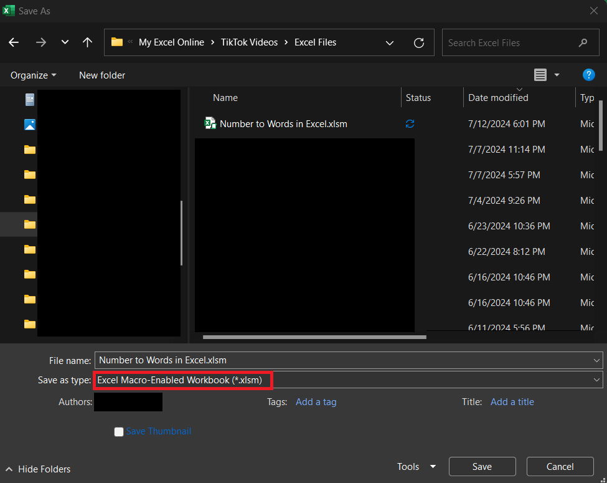This screenshot has width=607, height=483.
Task: Select the 6/22/2024 8:12 PM row
Action: pos(506,252)
